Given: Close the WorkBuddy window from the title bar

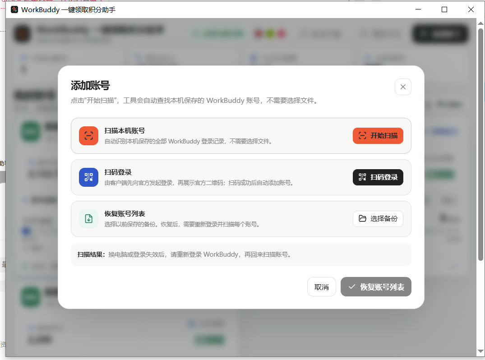Looking at the screenshot, I should [x=471, y=9].
